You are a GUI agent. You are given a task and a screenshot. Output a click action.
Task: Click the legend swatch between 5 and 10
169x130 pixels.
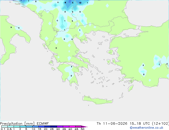point(29,127)
